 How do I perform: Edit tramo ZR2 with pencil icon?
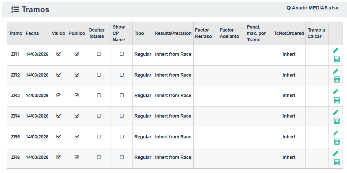tap(336, 71)
